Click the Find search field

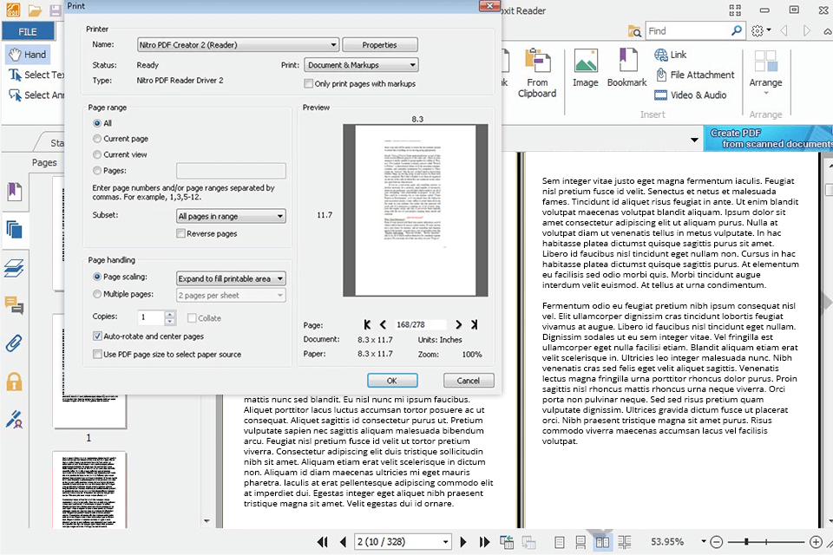tap(687, 31)
